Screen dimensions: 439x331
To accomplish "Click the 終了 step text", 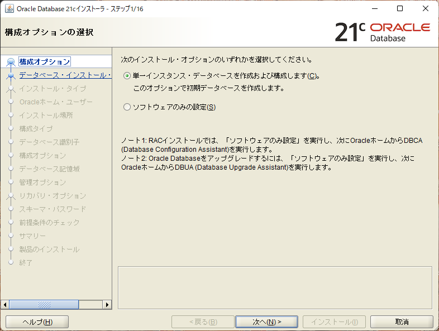I will (x=26, y=263).
